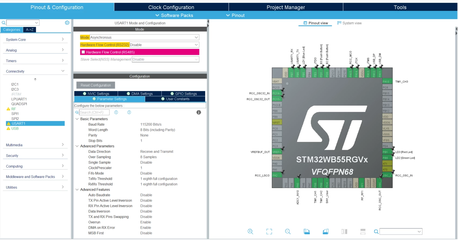The width and height of the screenshot is (458, 241).
Task: Select the QUADSPI peripheral
Action: [x=19, y=104]
